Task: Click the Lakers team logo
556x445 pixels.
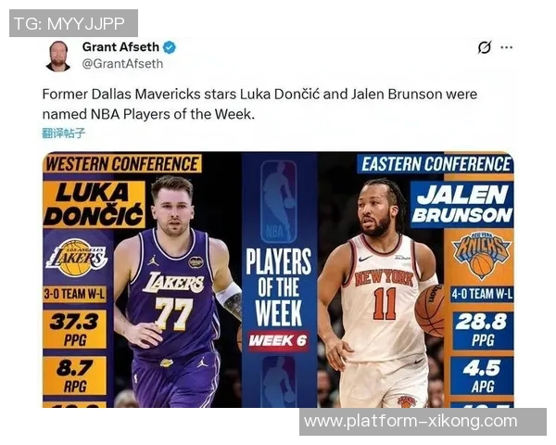Action: pyautogui.click(x=77, y=258)
